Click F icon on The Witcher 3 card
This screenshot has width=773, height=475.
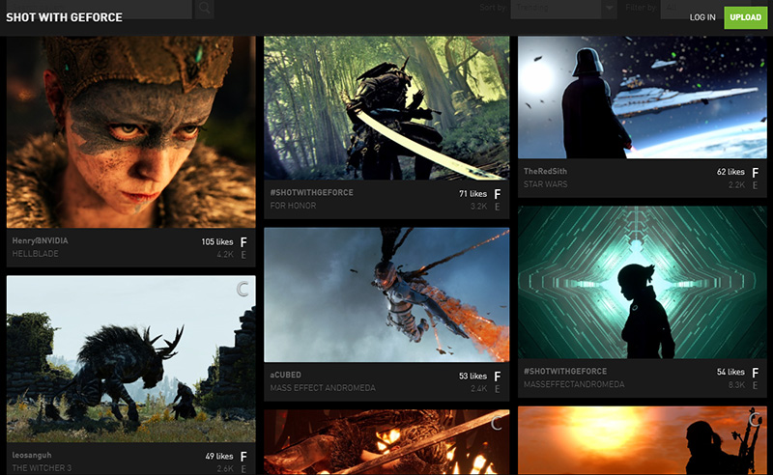point(243,457)
